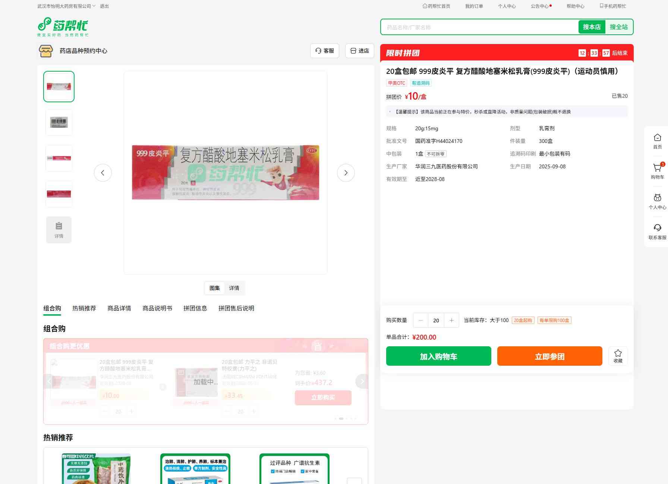Open the 商品说明书 tab

tap(157, 308)
